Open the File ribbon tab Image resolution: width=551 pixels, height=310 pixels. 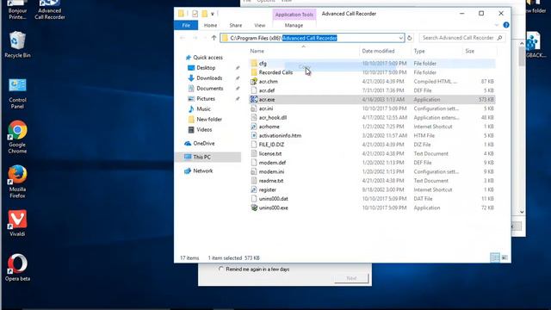[x=186, y=25]
